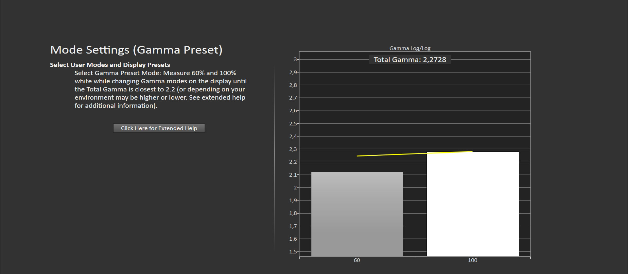628x274 pixels.
Task: Select the 60% gray bar in chart
Action: (x=357, y=214)
